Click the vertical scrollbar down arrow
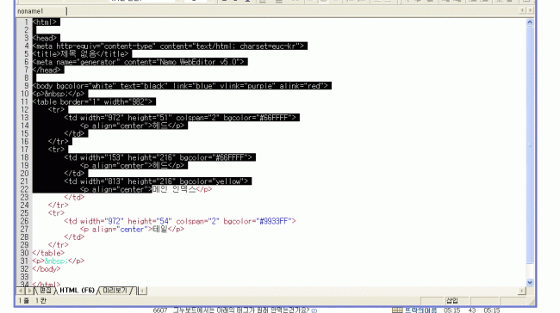 (x=530, y=282)
